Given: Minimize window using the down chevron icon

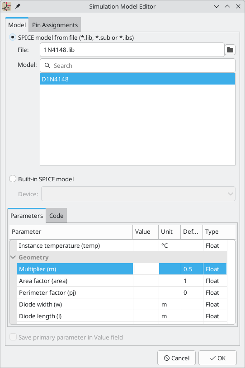Looking at the screenshot, I should pyautogui.click(x=217, y=7).
